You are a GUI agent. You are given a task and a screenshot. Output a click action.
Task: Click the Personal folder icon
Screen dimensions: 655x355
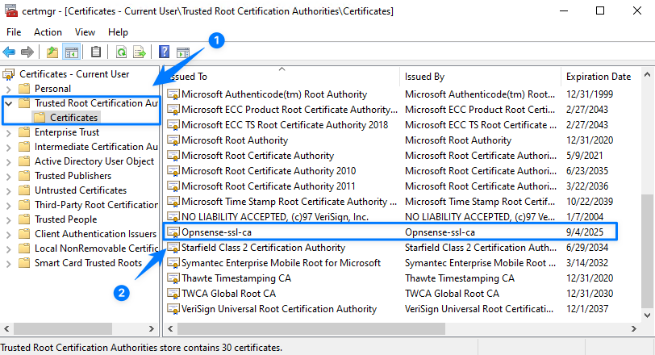coord(25,89)
